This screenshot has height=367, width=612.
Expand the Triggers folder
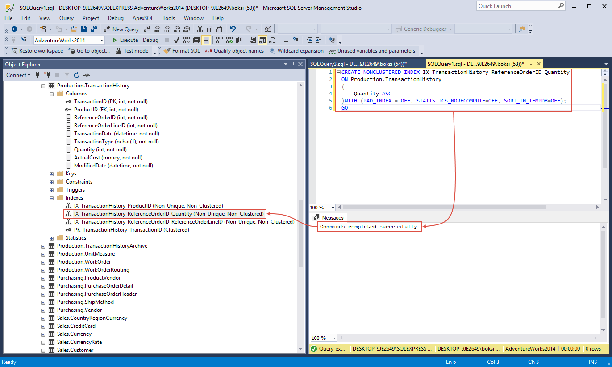(52, 190)
